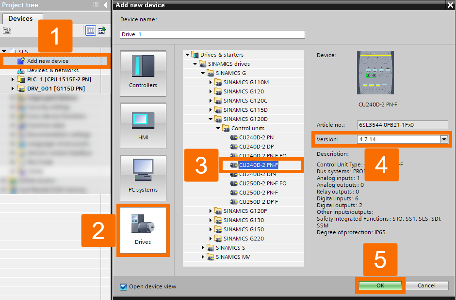Screen dimensions: 456x300
Task: Click the SINAMICS G120C folder icon
Action: click(x=218, y=101)
